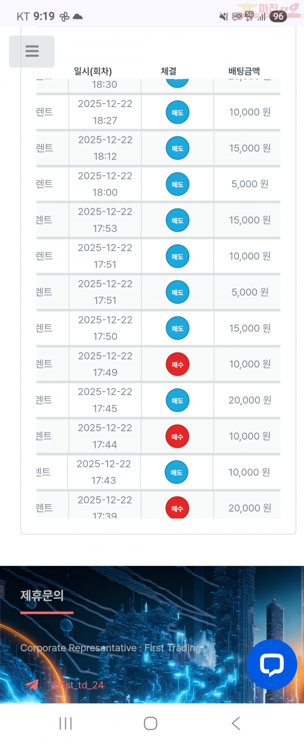The image size is (304, 744).
Task: Tap the 마진 watermark logo at top right
Action: (269, 9)
